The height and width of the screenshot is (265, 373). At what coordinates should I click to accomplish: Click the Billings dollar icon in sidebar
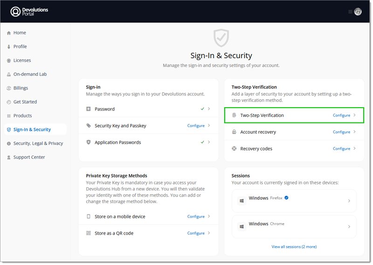click(x=9, y=88)
